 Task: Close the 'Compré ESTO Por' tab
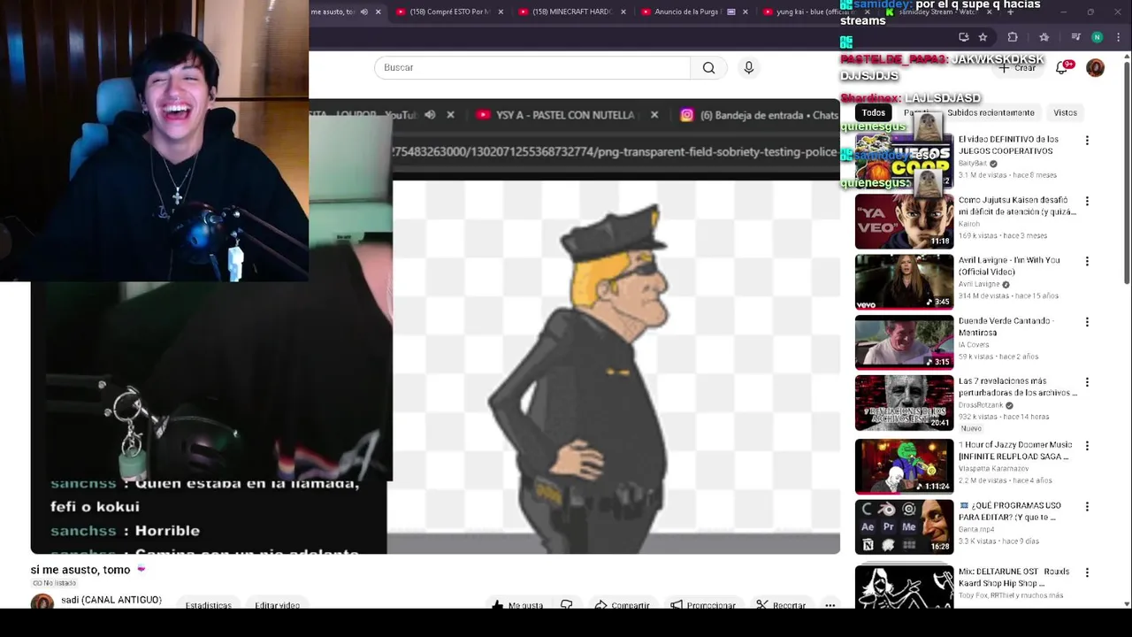click(501, 12)
